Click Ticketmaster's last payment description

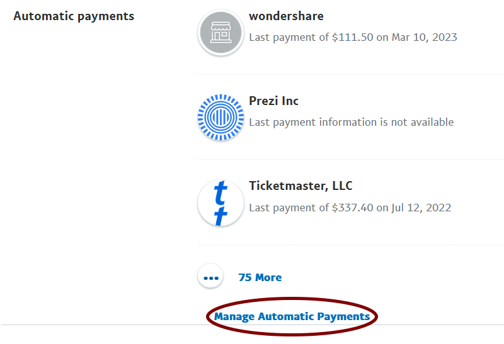coord(350,208)
